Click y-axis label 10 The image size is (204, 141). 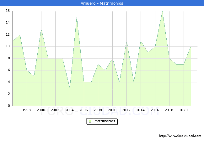[8, 46]
